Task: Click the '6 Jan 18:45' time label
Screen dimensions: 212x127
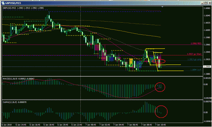Action: pos(49,125)
